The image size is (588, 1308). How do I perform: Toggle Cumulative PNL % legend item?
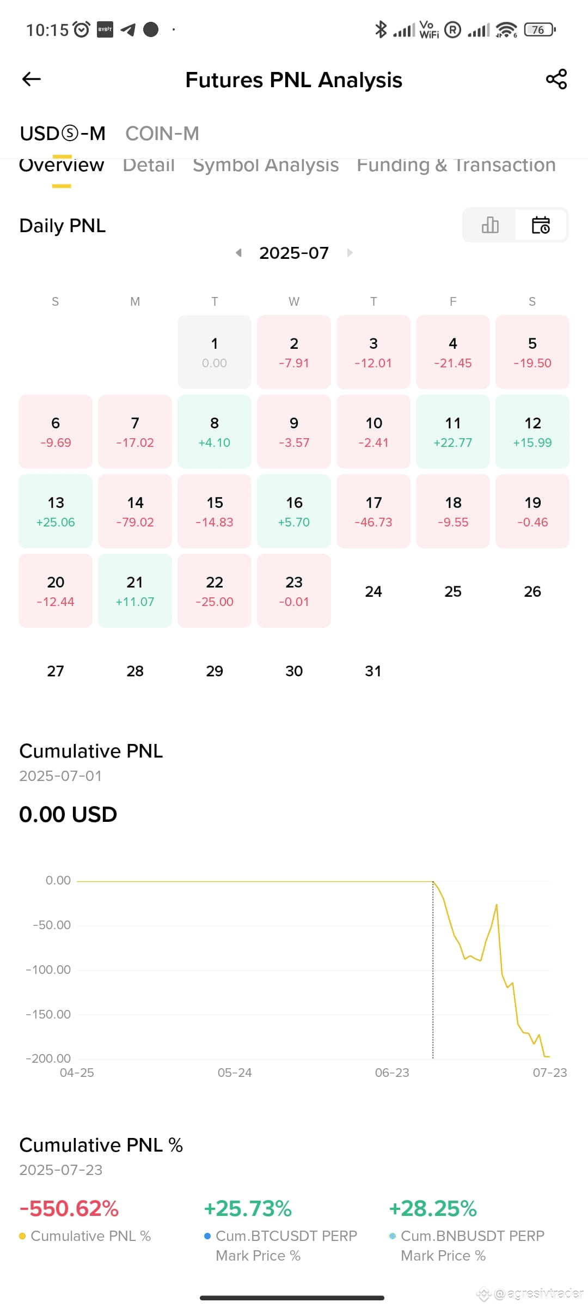click(85, 1236)
